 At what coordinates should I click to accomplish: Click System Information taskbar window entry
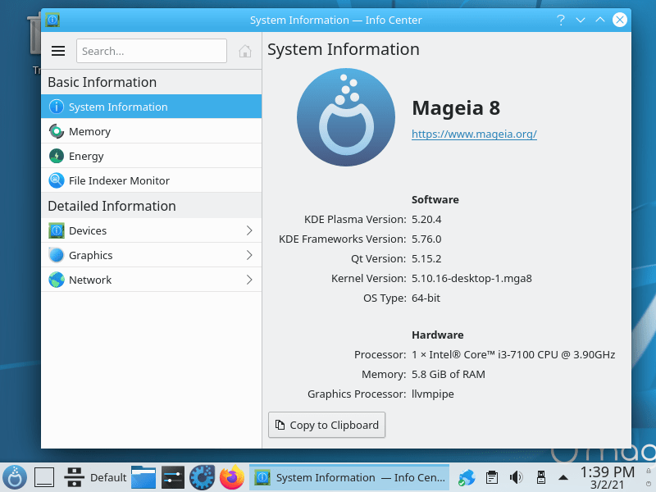pyautogui.click(x=349, y=477)
